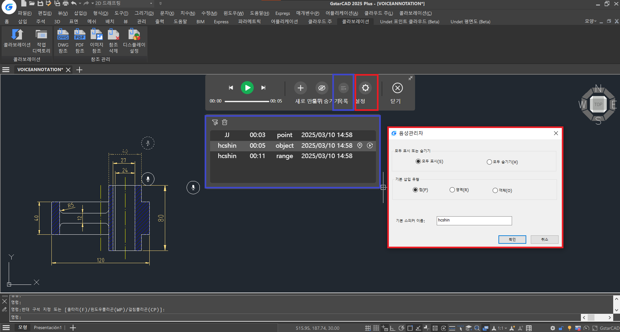Confirm voice manager with 확인
The image size is (620, 332).
coord(512,239)
